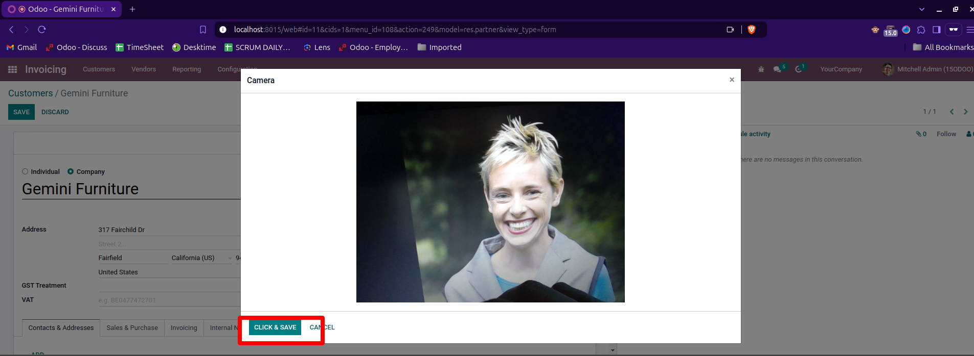974x356 pixels.
Task: Open the browser hamburger main menu
Action: [x=969, y=30]
